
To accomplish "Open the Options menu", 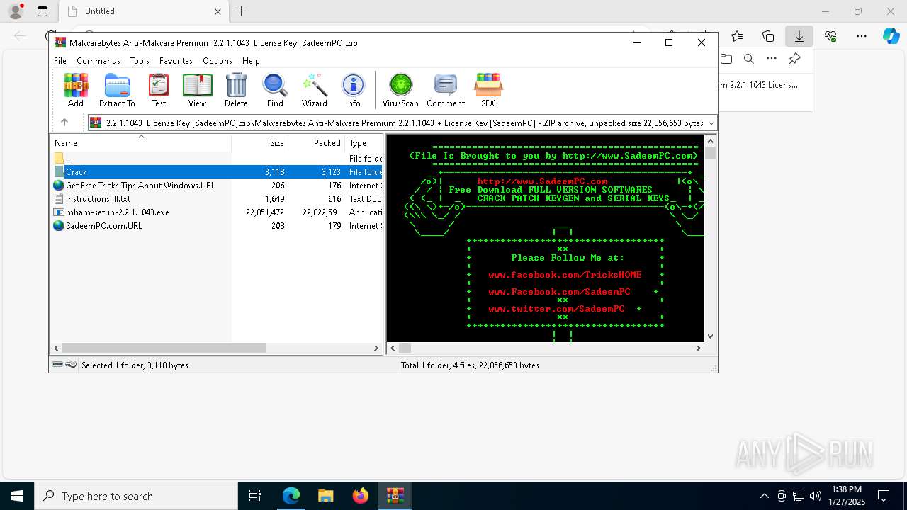I will (218, 61).
